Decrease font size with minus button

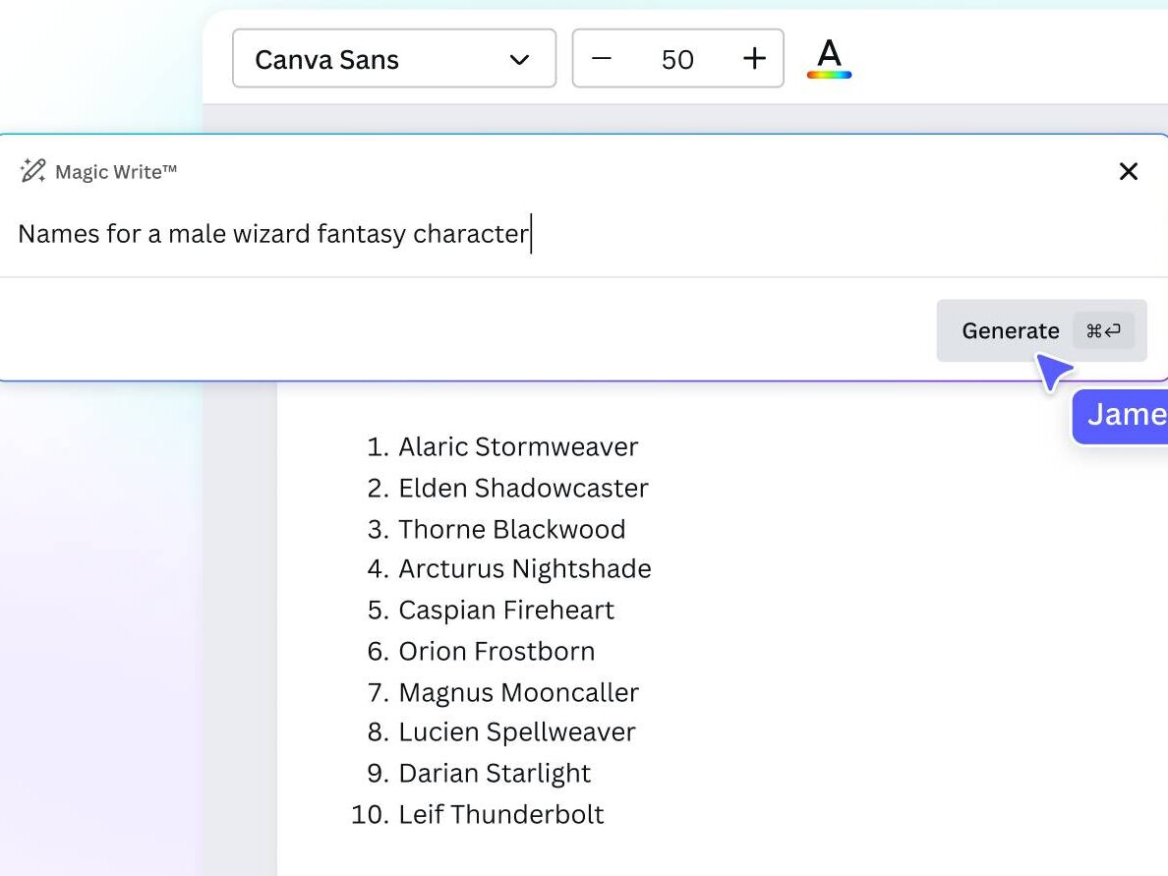601,58
